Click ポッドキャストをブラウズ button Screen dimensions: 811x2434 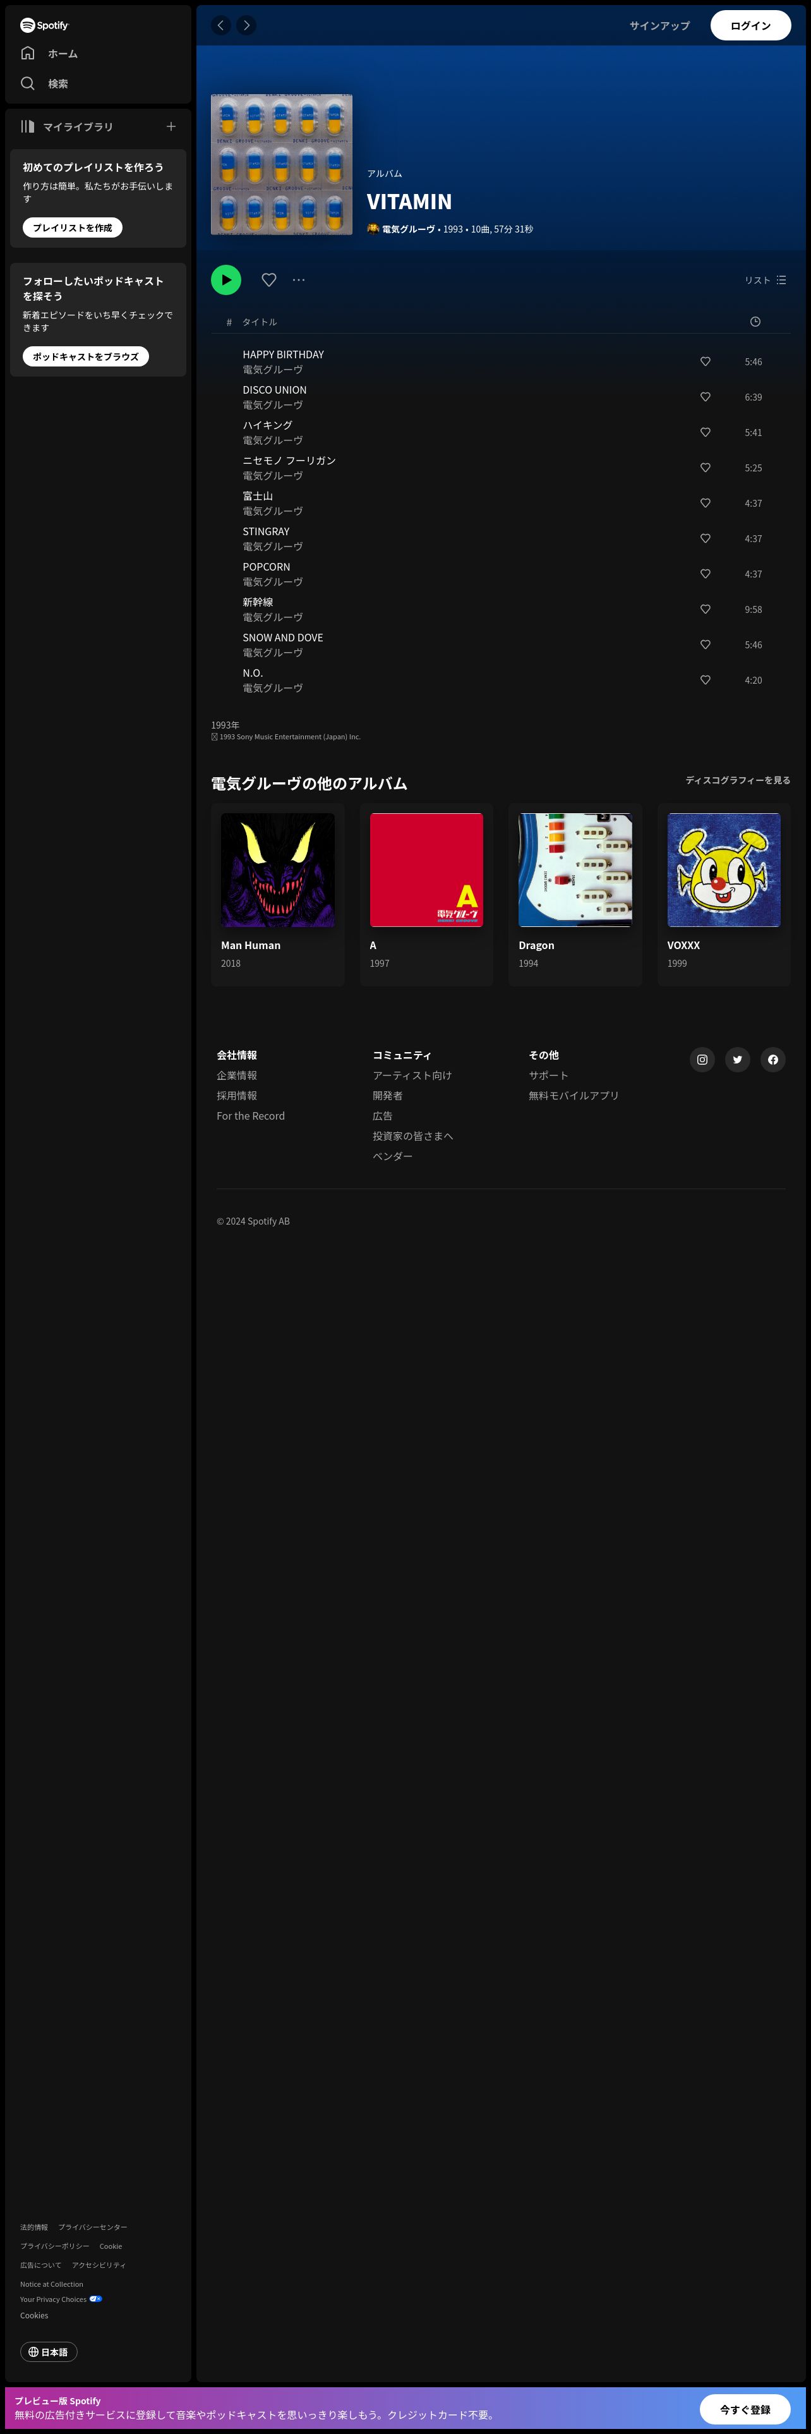coord(86,356)
